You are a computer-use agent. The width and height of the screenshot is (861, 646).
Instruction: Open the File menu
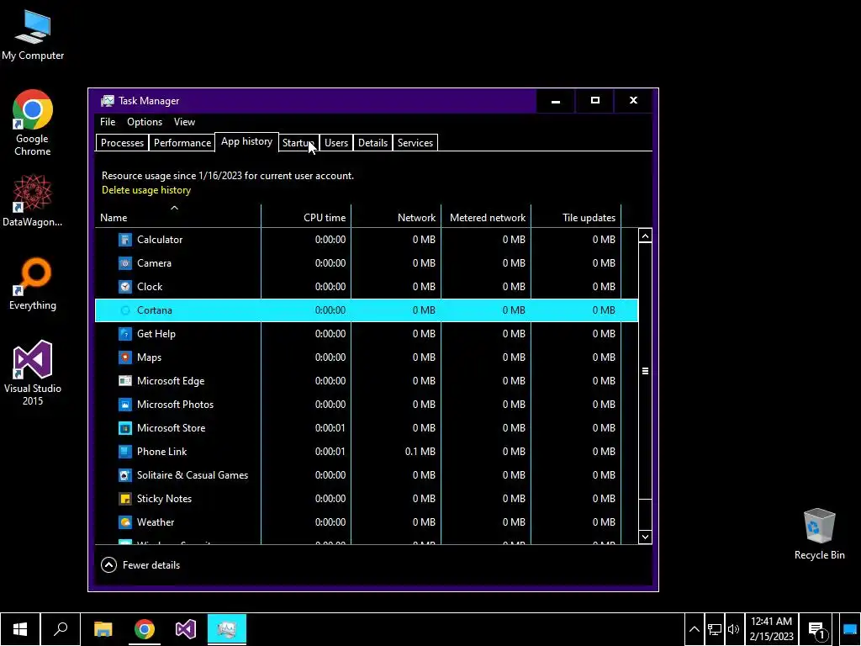[x=108, y=122]
